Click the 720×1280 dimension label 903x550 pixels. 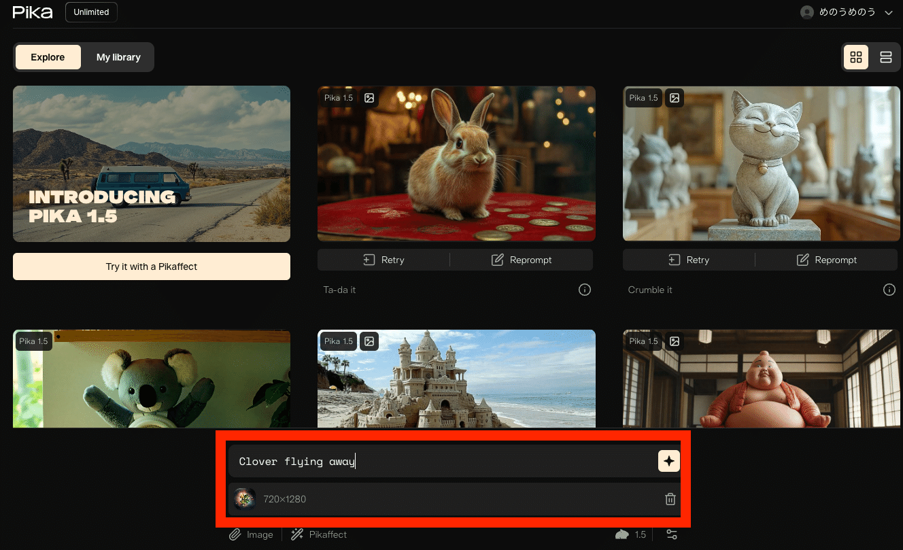(285, 499)
